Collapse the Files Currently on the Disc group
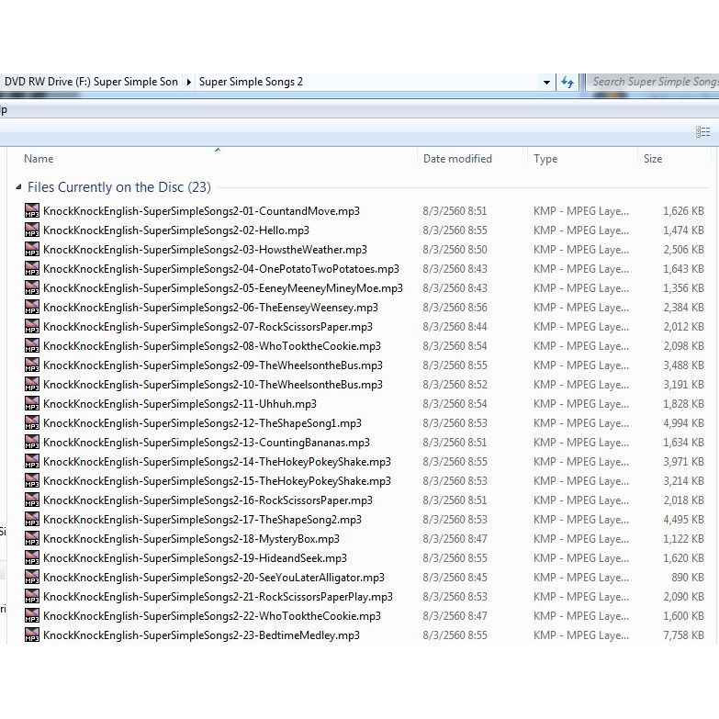 coord(18,187)
